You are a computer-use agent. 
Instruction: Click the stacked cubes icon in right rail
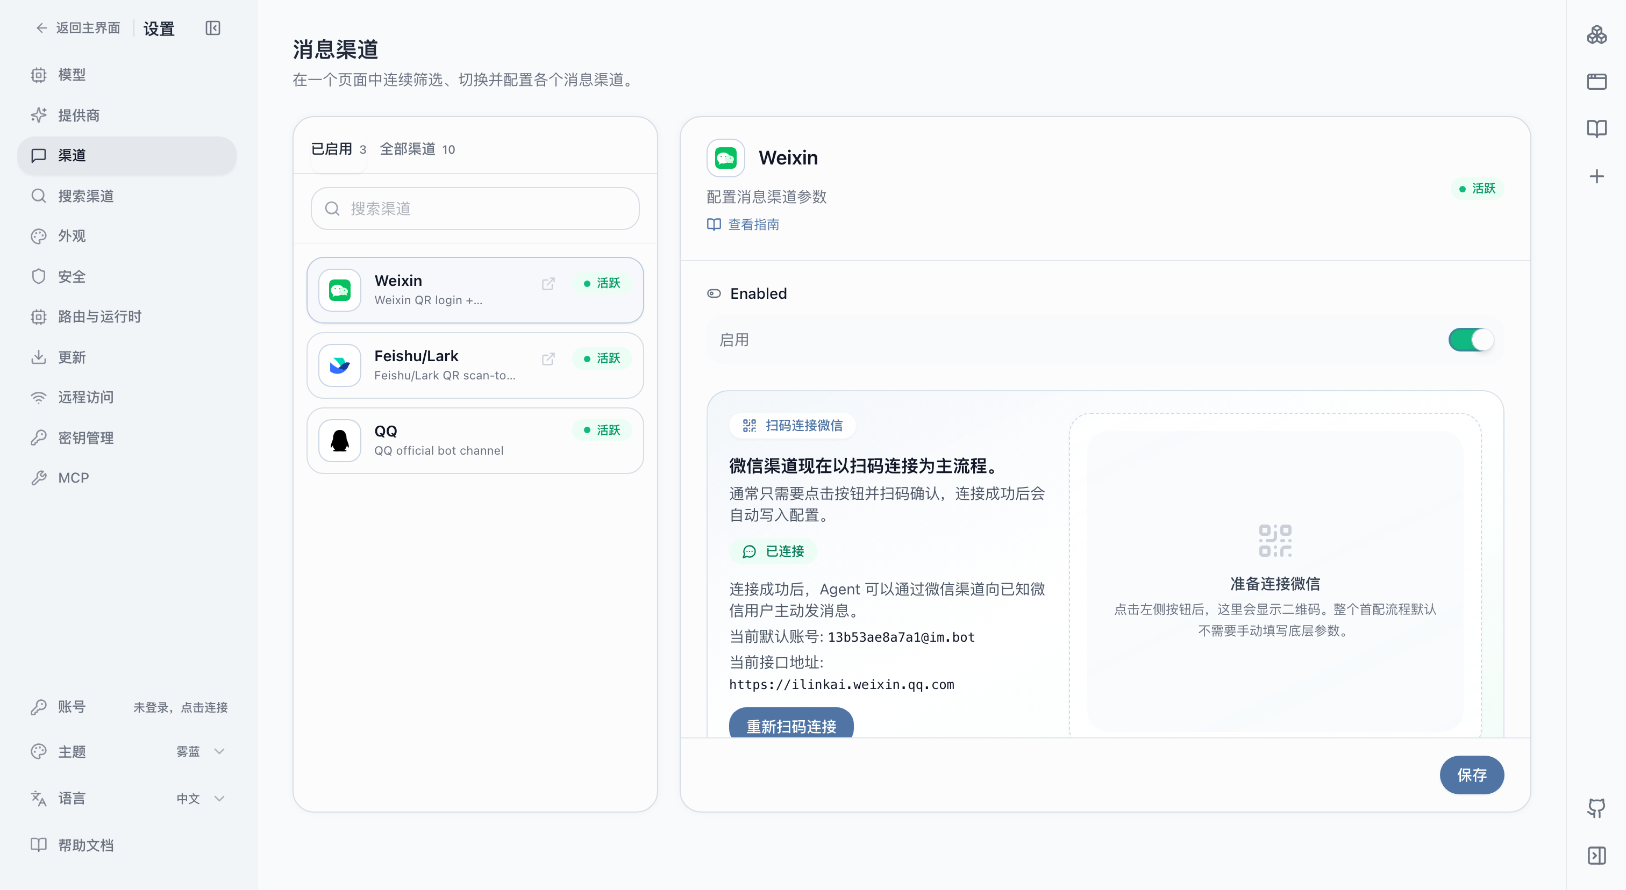(1596, 35)
